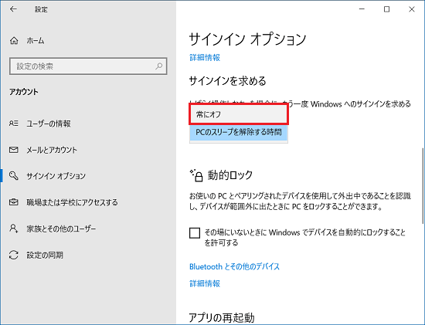Click the Home (ホーム) house icon
Screen dimensions: 425x325
click(14, 41)
